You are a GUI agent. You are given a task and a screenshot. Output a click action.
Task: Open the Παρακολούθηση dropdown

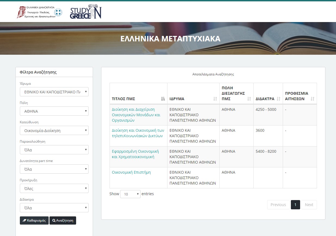point(54,150)
